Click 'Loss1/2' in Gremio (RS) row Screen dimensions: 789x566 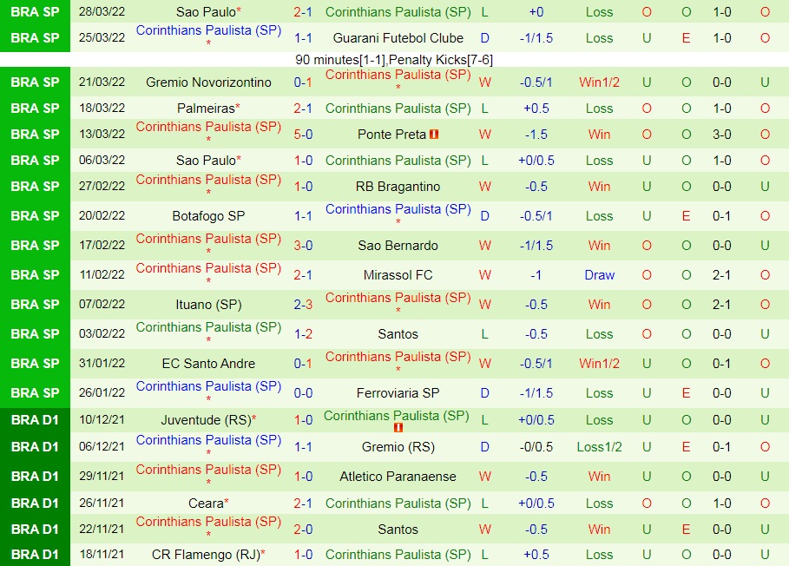pyautogui.click(x=599, y=447)
